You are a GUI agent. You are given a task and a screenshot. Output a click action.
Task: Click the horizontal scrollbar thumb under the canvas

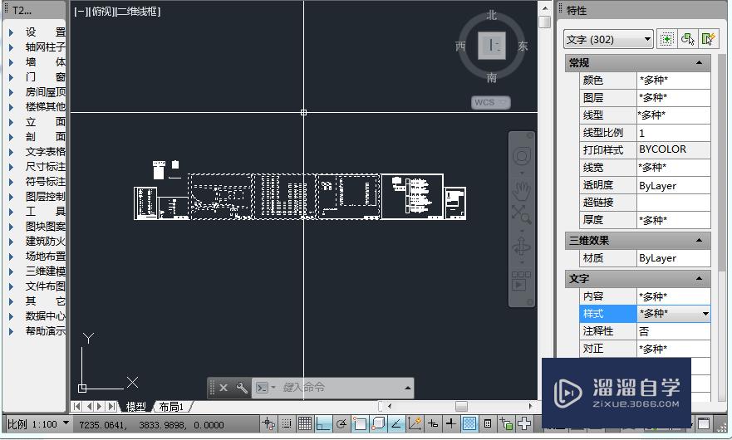tap(461, 407)
